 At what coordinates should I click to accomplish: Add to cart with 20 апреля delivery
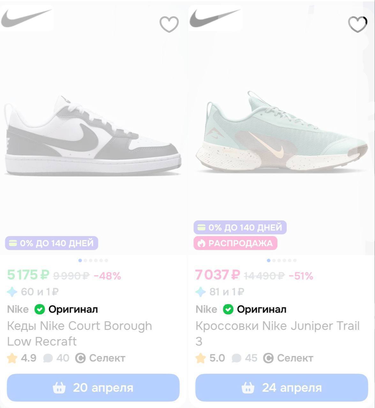point(93,388)
